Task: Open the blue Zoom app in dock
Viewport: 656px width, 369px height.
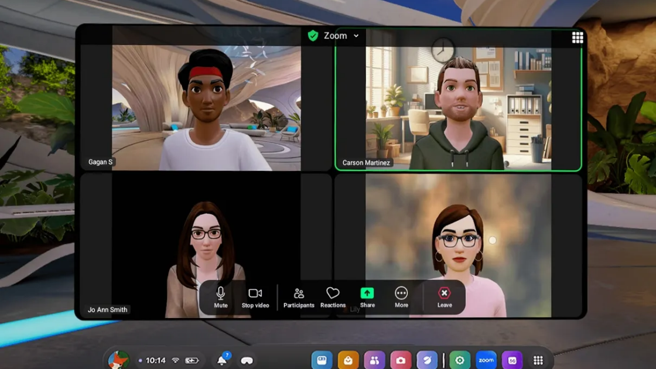Action: point(486,360)
